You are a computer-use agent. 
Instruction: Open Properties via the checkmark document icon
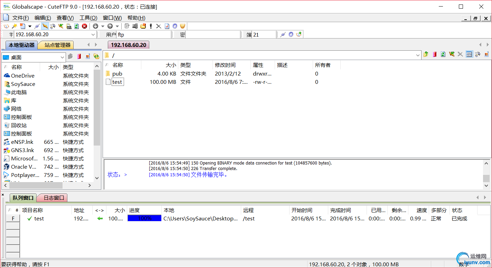point(167,26)
